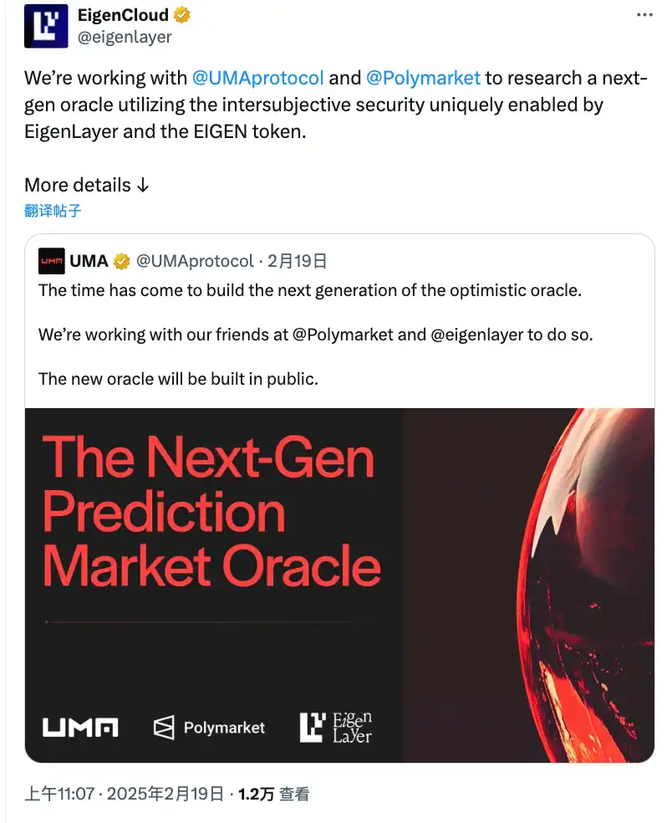The width and height of the screenshot is (672, 823).
Task: Click the UMA logo inside the promo image
Action: click(x=79, y=727)
